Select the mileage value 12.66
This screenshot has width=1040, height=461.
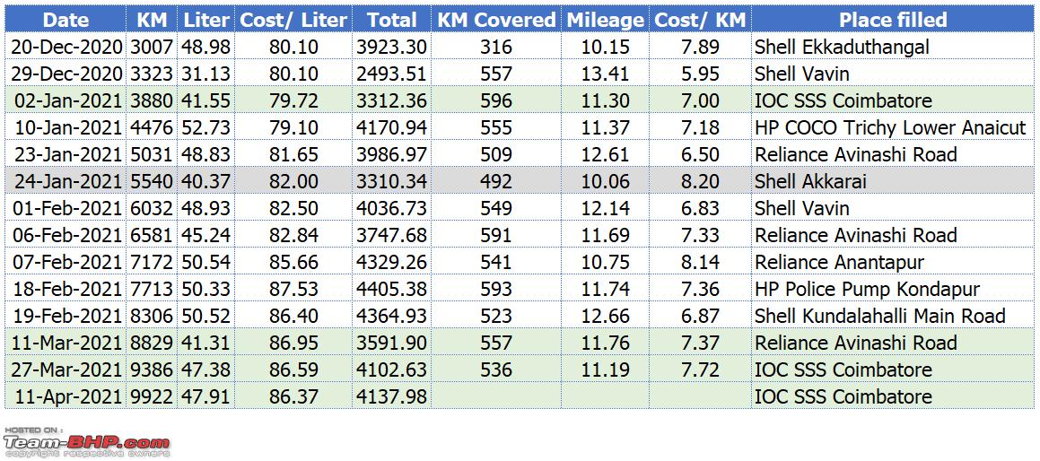(x=605, y=316)
